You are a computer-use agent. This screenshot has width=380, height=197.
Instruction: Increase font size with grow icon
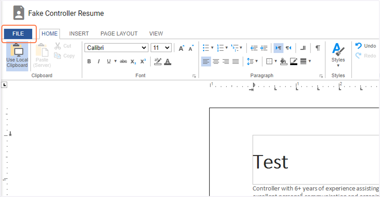click(181, 48)
